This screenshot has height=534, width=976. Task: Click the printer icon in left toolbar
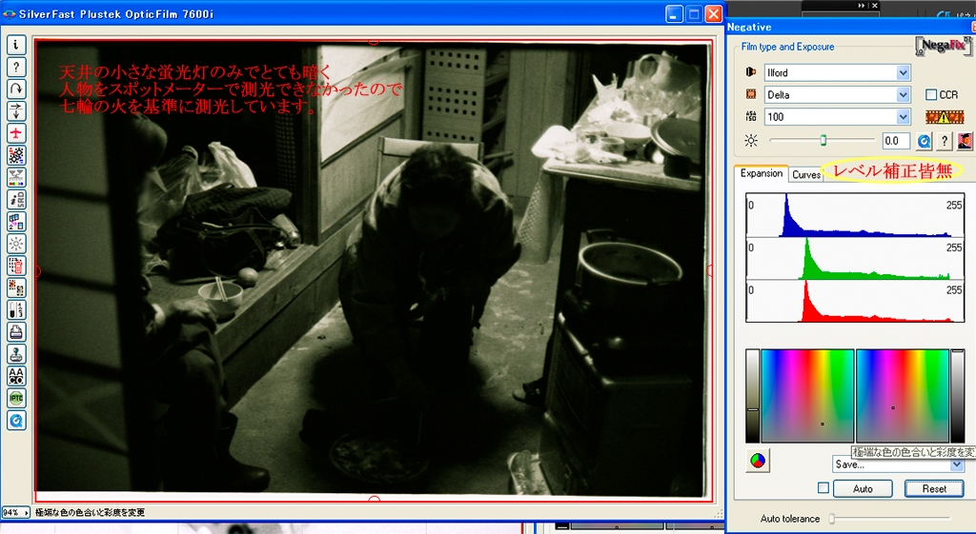pos(16,332)
